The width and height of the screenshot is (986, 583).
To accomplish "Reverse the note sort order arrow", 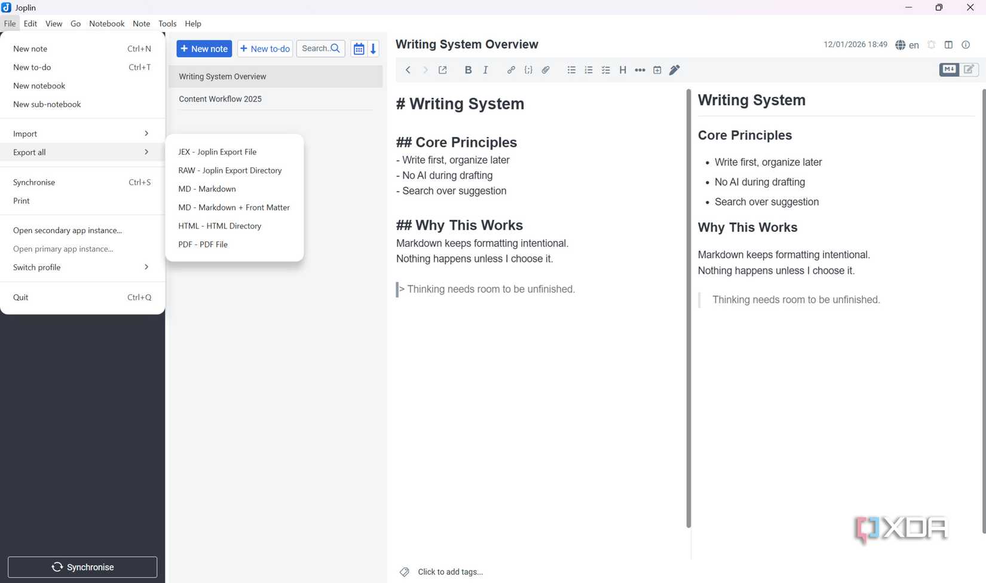I will (373, 49).
